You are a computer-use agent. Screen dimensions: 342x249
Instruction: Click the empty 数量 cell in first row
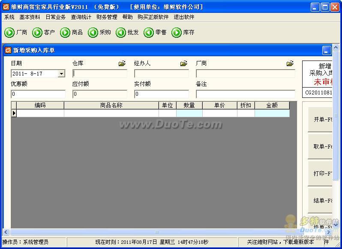(x=189, y=113)
